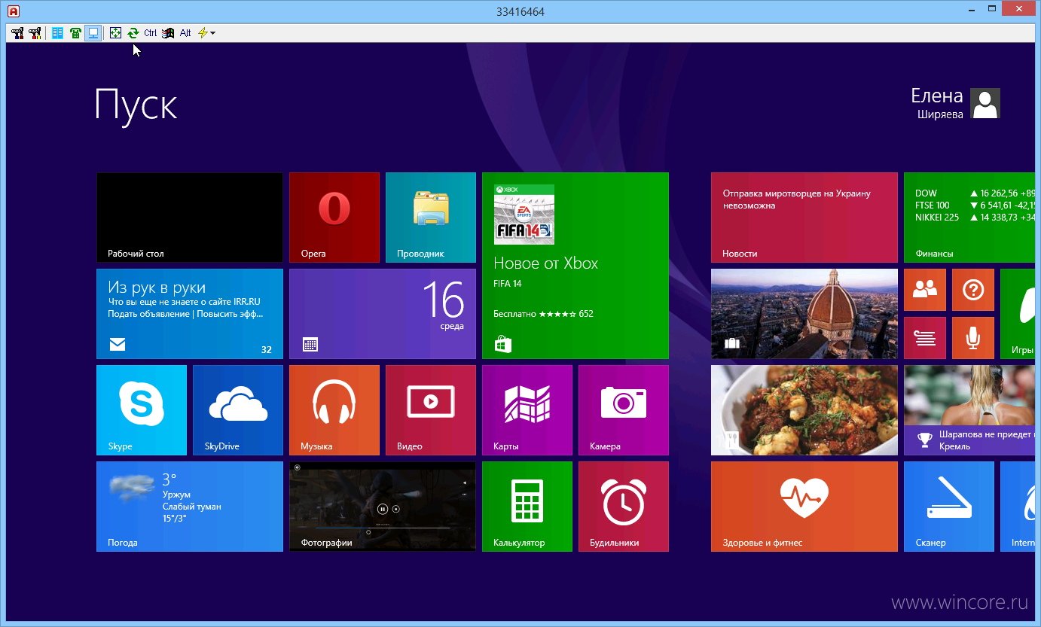The width and height of the screenshot is (1041, 627).
Task: Send the Windows key flag icon
Action: click(x=168, y=33)
